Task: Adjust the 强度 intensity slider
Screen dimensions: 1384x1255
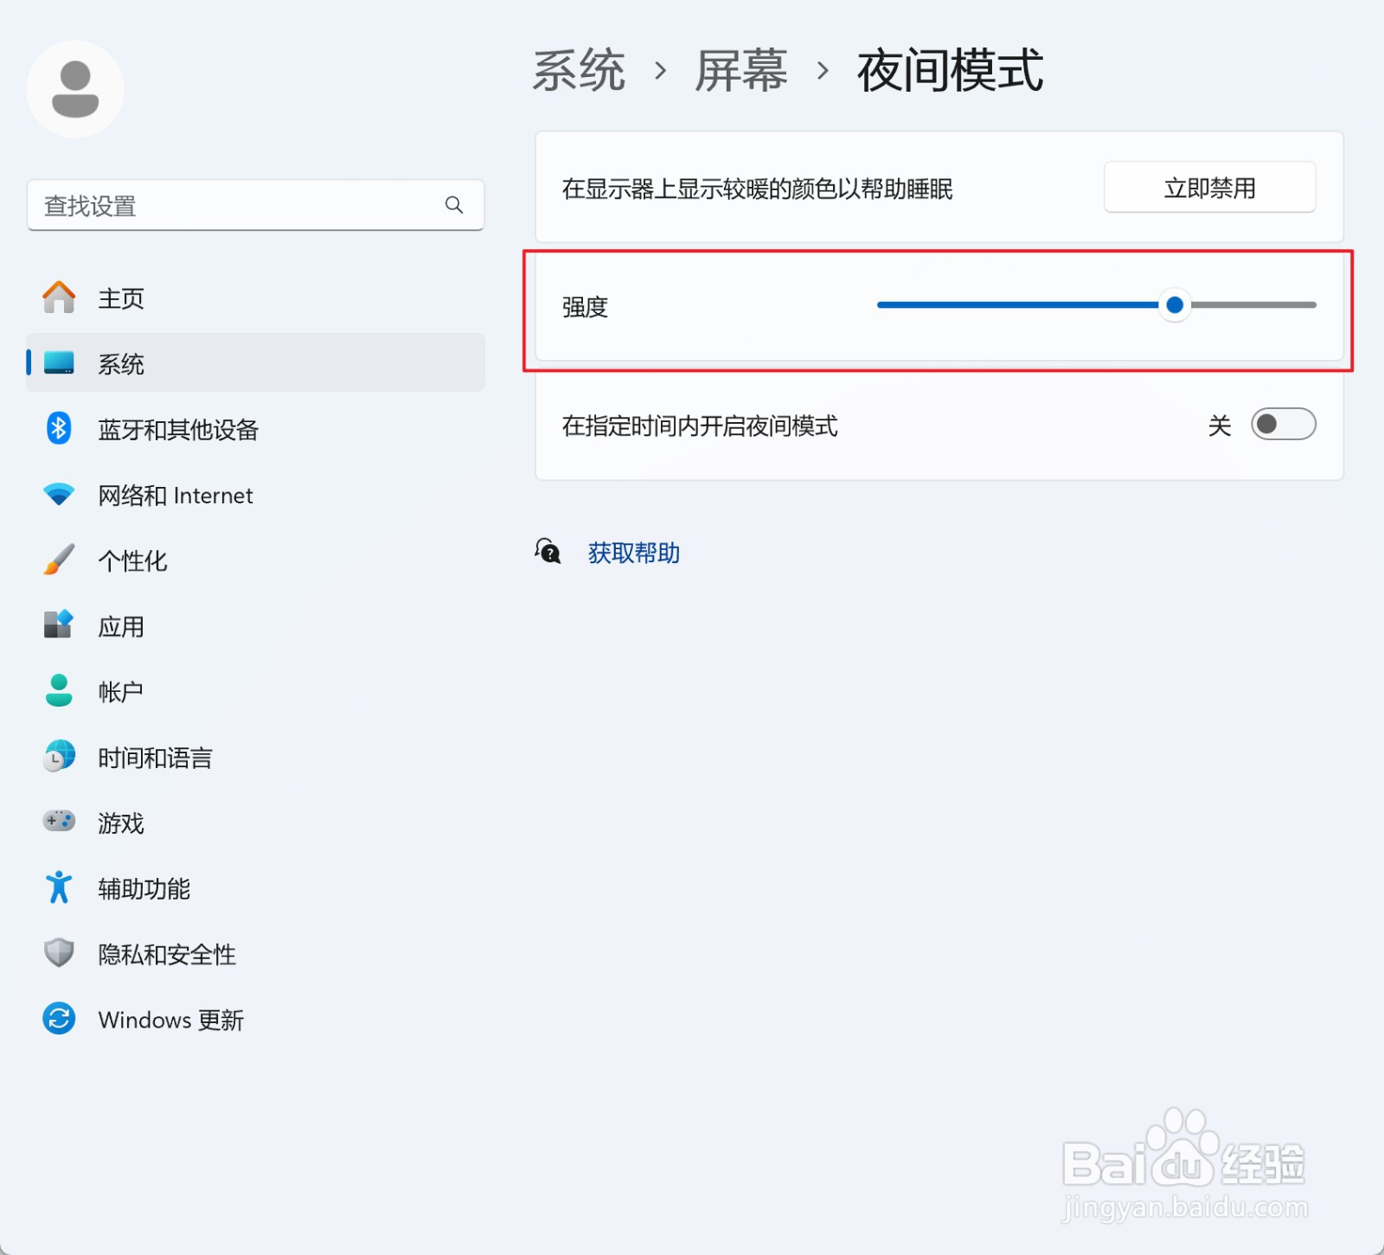Action: click(1174, 305)
